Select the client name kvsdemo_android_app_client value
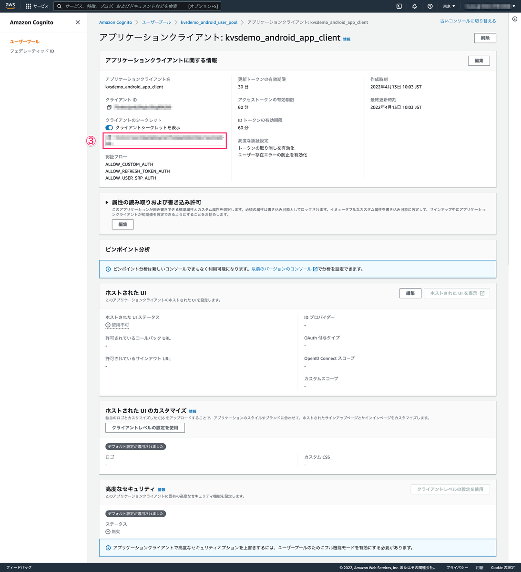This screenshot has height=572, width=521. [x=134, y=87]
